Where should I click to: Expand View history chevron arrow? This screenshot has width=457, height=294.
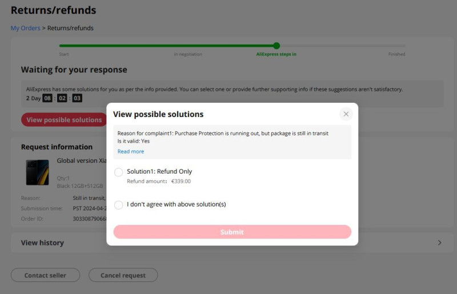(439, 243)
